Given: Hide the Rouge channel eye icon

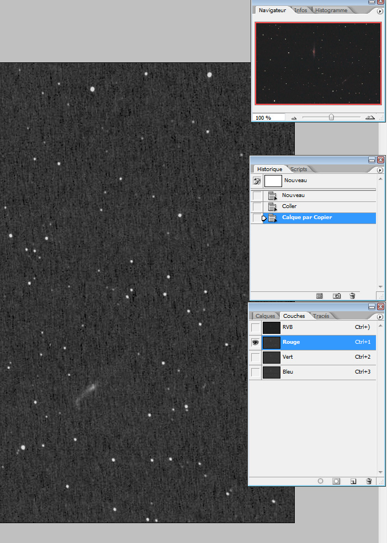Looking at the screenshot, I should click(x=256, y=343).
